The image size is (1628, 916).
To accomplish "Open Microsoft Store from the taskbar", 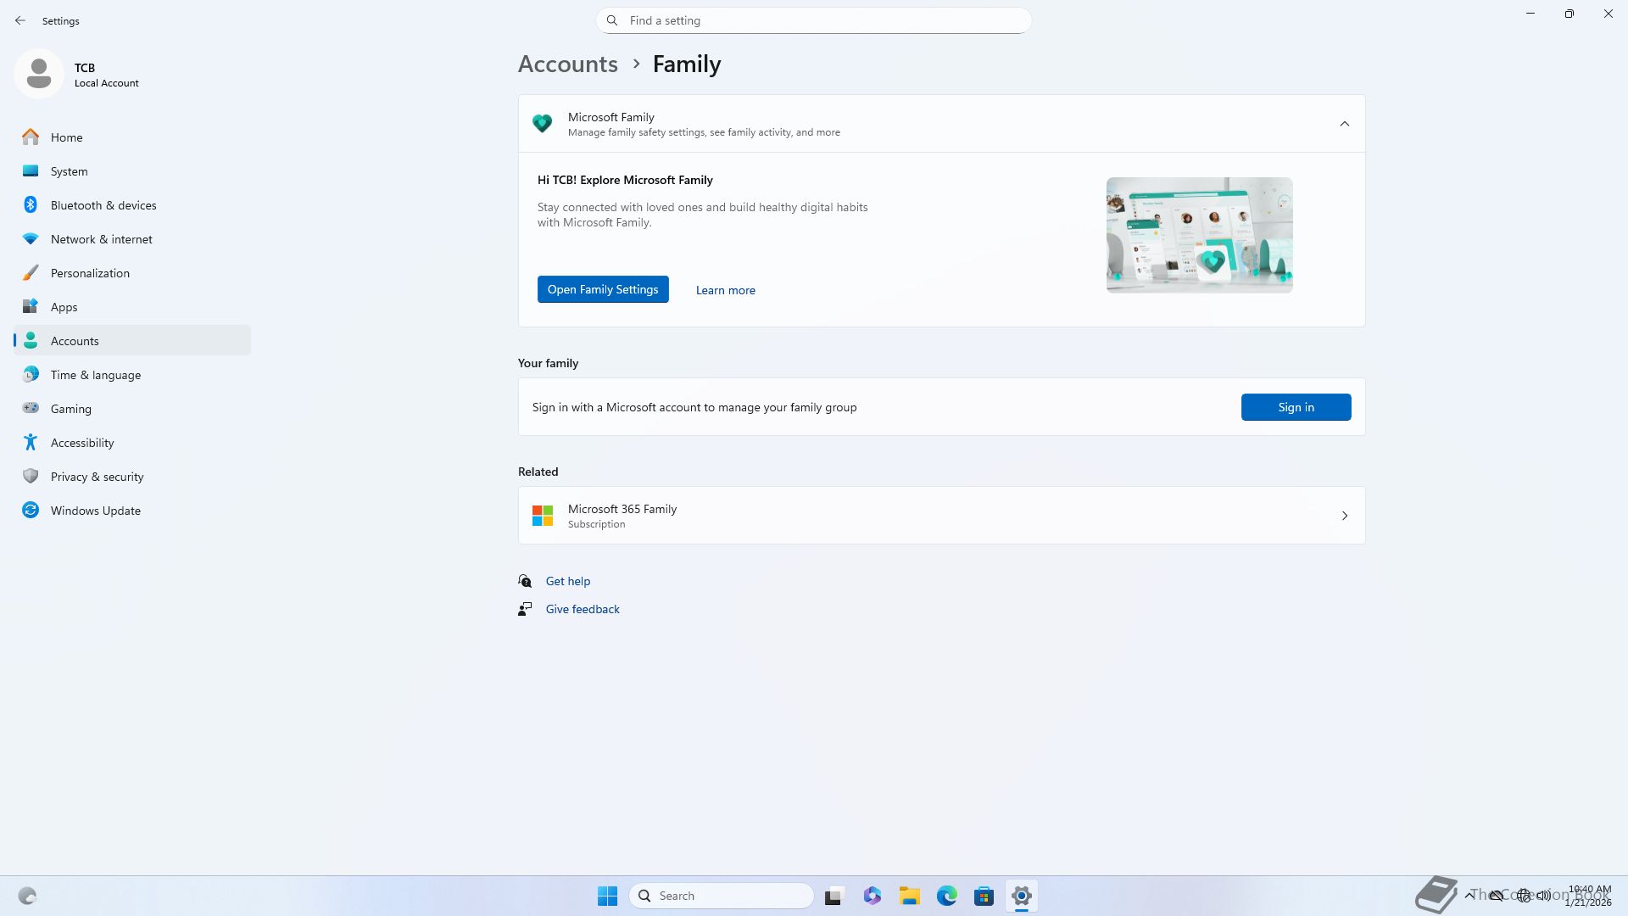I will [x=984, y=896].
